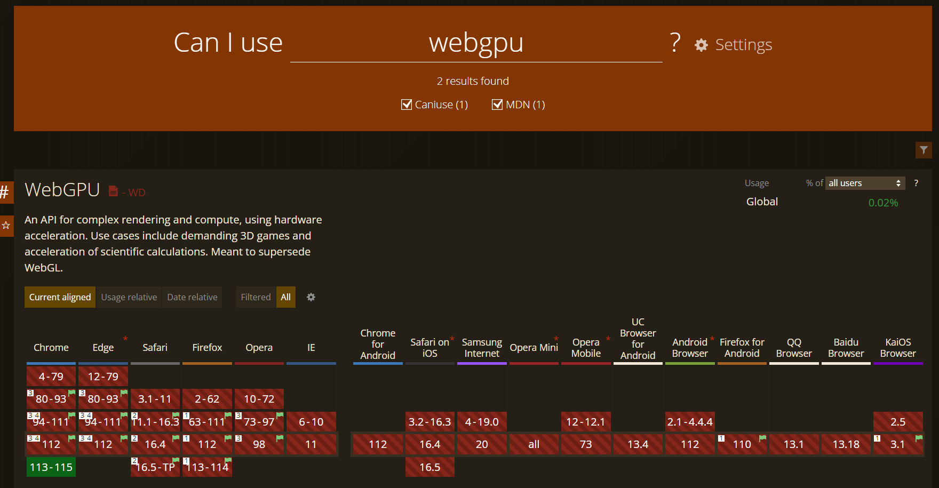The width and height of the screenshot is (939, 488).
Task: Click Firefox 2-62 cell
Action: [x=207, y=399]
